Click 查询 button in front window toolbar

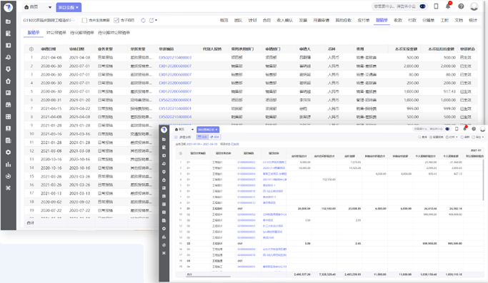422,137
